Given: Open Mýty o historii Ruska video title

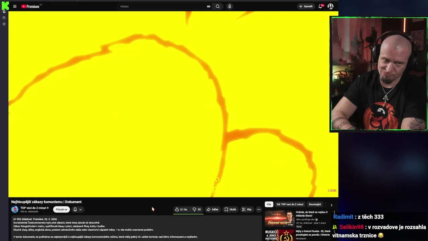Looking at the screenshot, I should (313, 233).
